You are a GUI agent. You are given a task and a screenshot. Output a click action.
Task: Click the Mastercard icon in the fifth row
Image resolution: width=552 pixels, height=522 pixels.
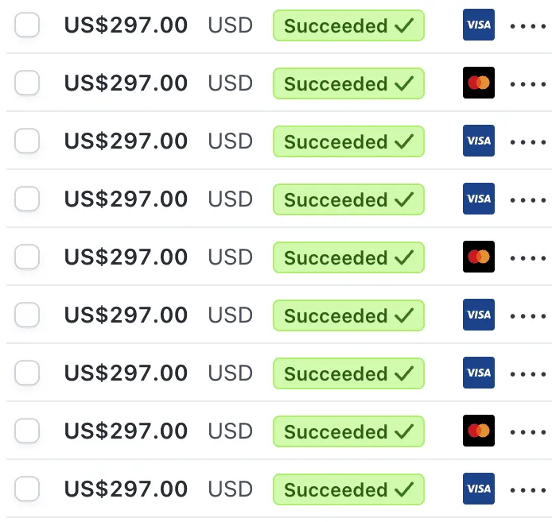(x=478, y=257)
